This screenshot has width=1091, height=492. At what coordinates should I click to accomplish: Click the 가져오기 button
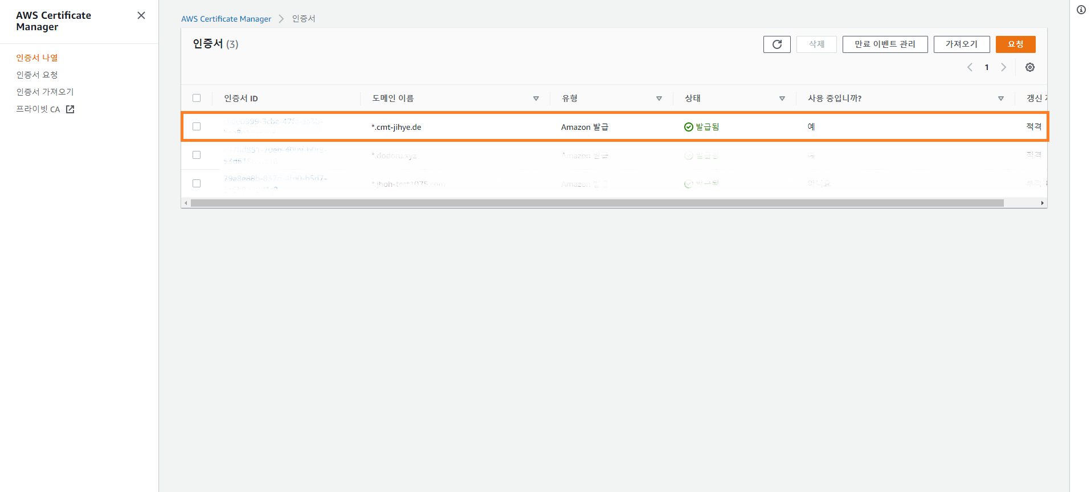pos(961,44)
